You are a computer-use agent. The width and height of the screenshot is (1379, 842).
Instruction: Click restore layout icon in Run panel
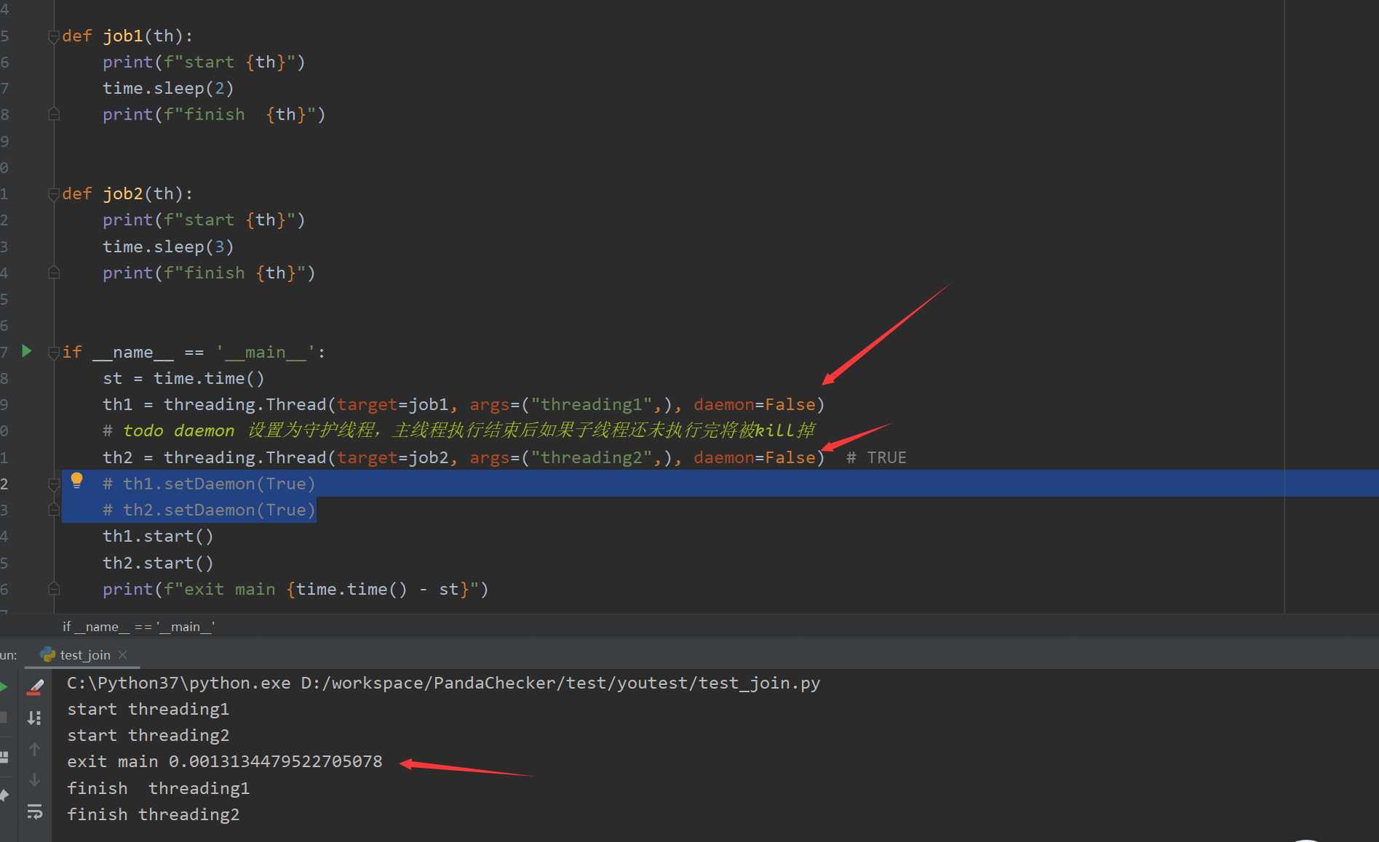tap(4, 757)
